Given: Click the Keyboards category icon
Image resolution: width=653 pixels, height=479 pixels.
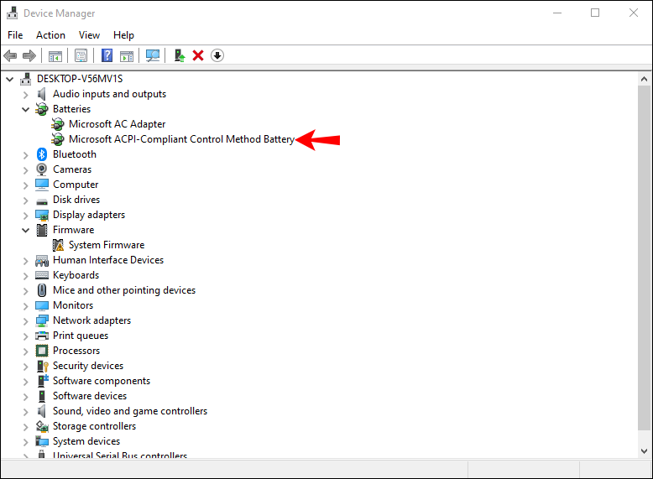Looking at the screenshot, I should (x=42, y=275).
